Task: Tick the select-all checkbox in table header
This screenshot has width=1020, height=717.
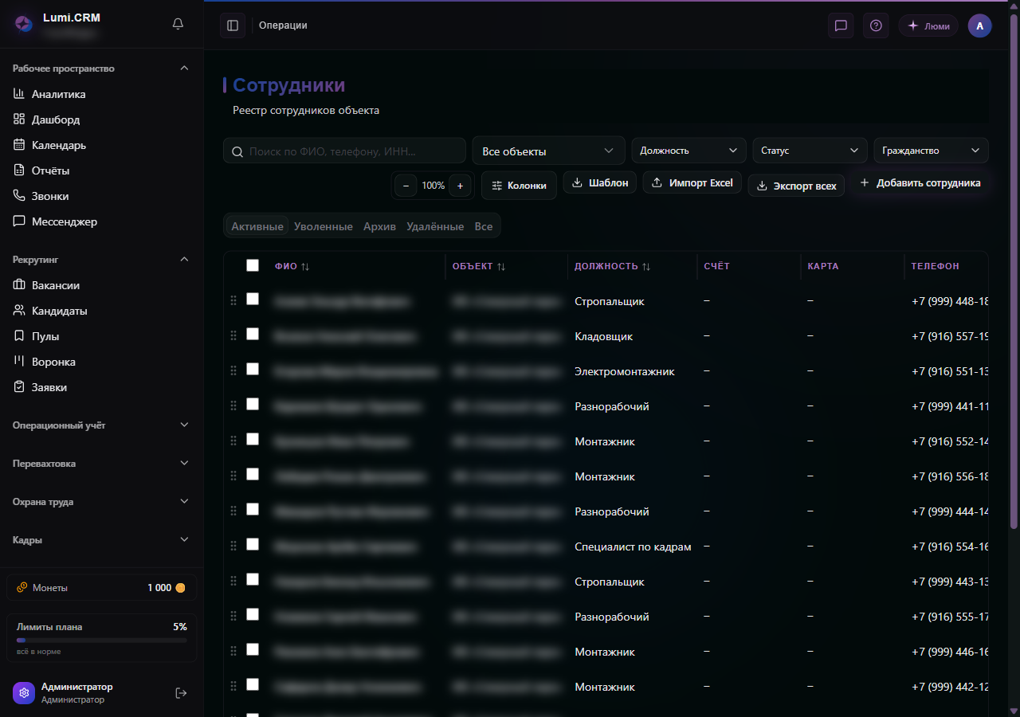Action: [253, 265]
